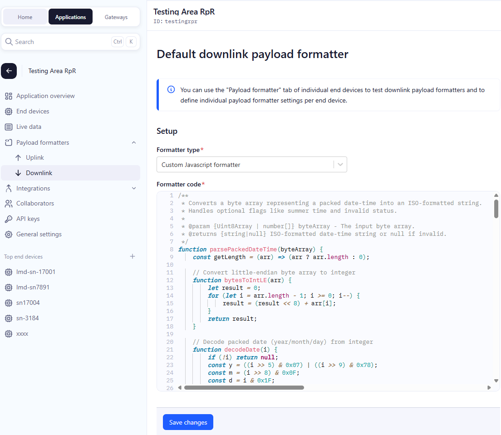
Task: Click the back arrow button
Action: coord(9,71)
